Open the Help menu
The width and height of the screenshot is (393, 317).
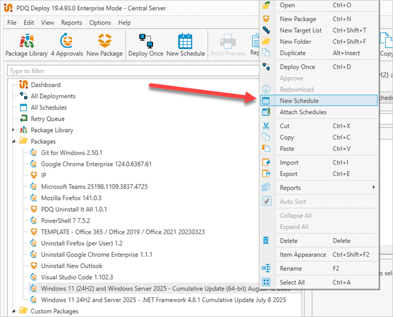124,22
